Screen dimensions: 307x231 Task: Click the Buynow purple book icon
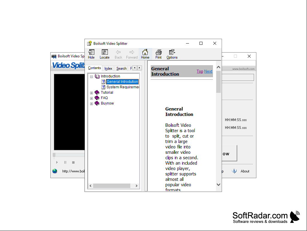point(97,103)
